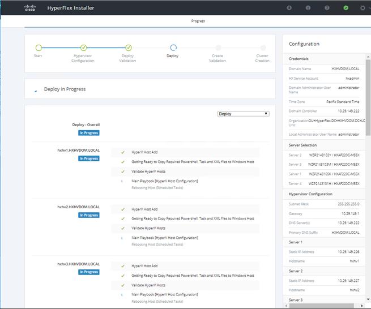Click Static IP Address 10.29.149.226
The height and width of the screenshot is (309, 371).
[x=348, y=252]
